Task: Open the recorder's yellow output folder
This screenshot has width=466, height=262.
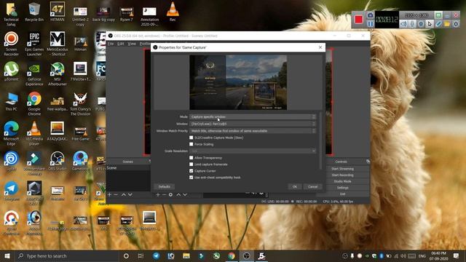Action: pyautogui.click(x=447, y=24)
